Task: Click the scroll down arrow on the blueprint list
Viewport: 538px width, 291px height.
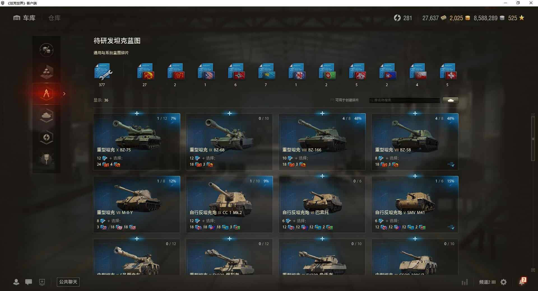Action: [533, 270]
